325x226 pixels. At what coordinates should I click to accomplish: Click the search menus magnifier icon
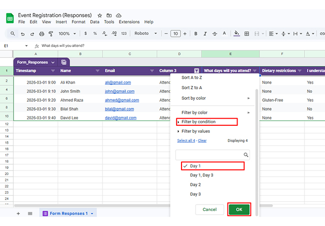pyautogui.click(x=12, y=33)
